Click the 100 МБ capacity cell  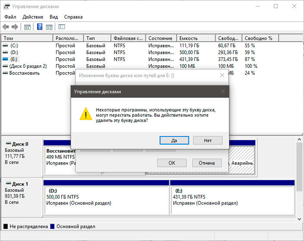pos(187,66)
